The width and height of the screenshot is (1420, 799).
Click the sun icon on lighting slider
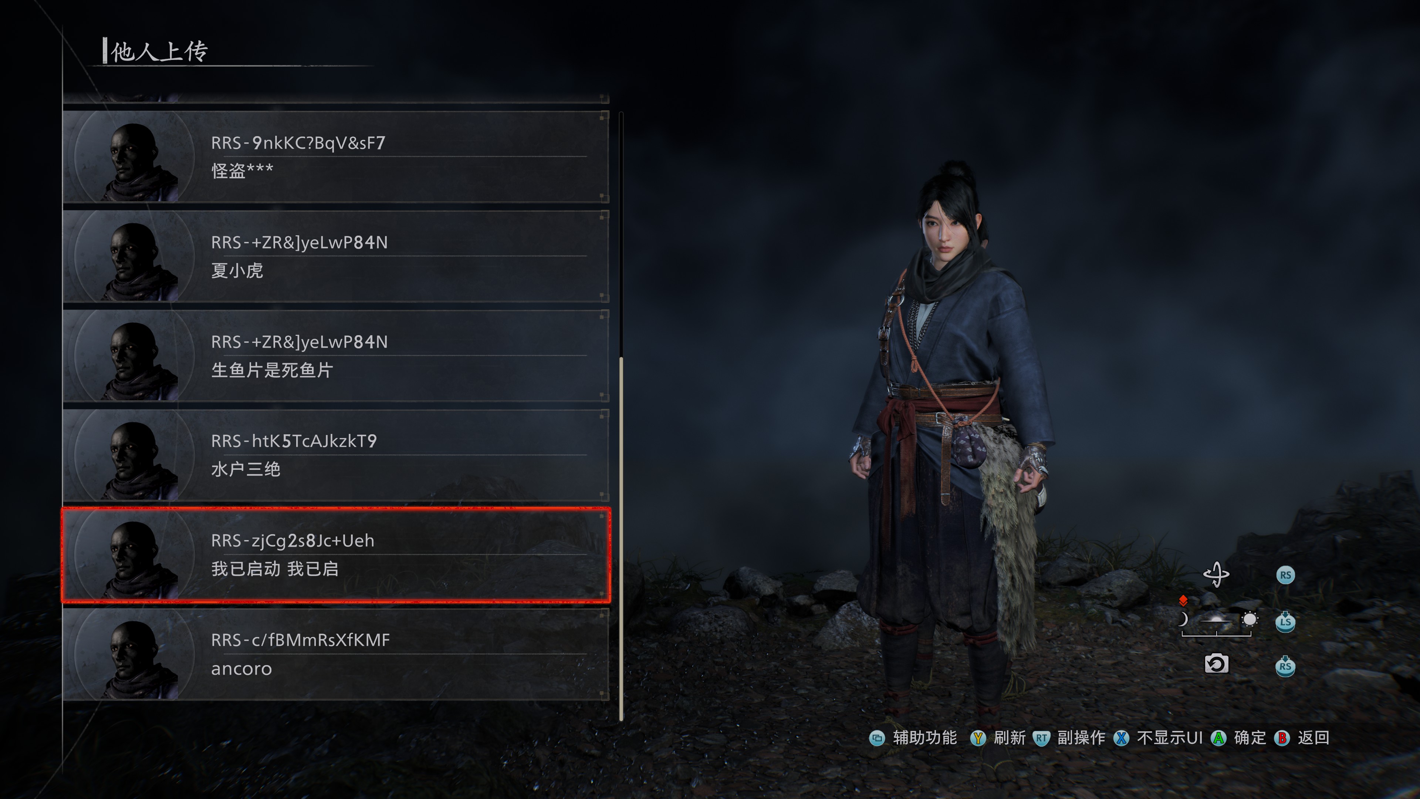coord(1250,620)
